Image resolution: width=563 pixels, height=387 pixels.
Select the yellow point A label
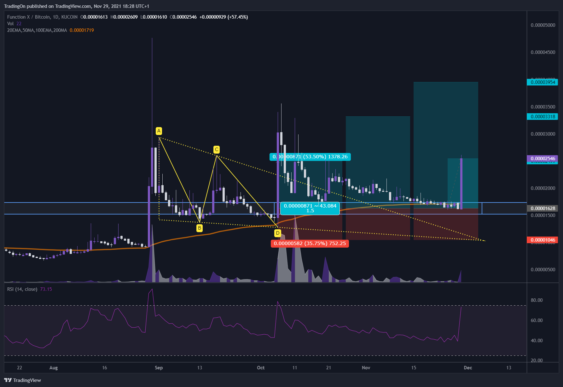159,131
